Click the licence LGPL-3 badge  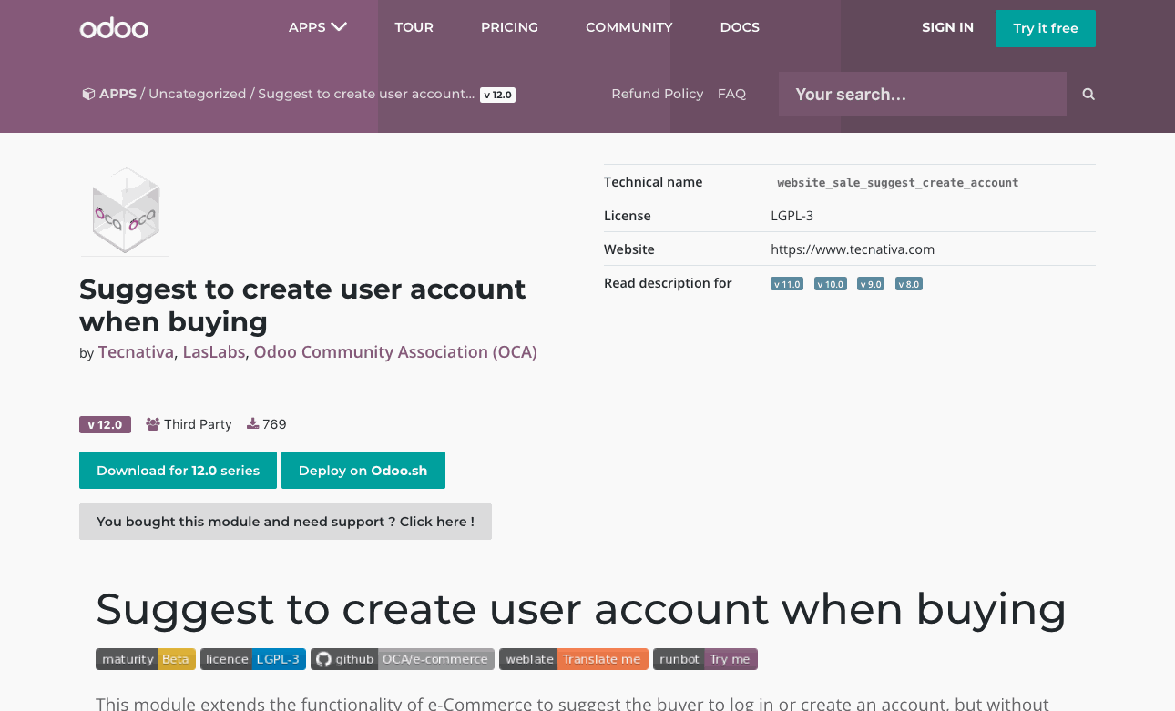click(x=253, y=659)
